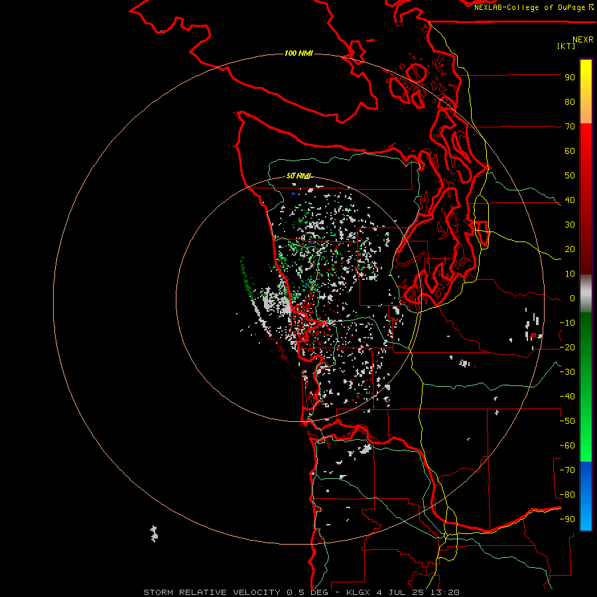Click the KLGX station identifier in footer
The width and height of the screenshot is (597, 597).
point(358,592)
